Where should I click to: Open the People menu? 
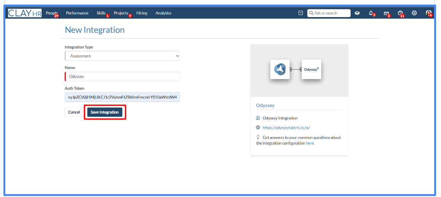click(x=52, y=13)
